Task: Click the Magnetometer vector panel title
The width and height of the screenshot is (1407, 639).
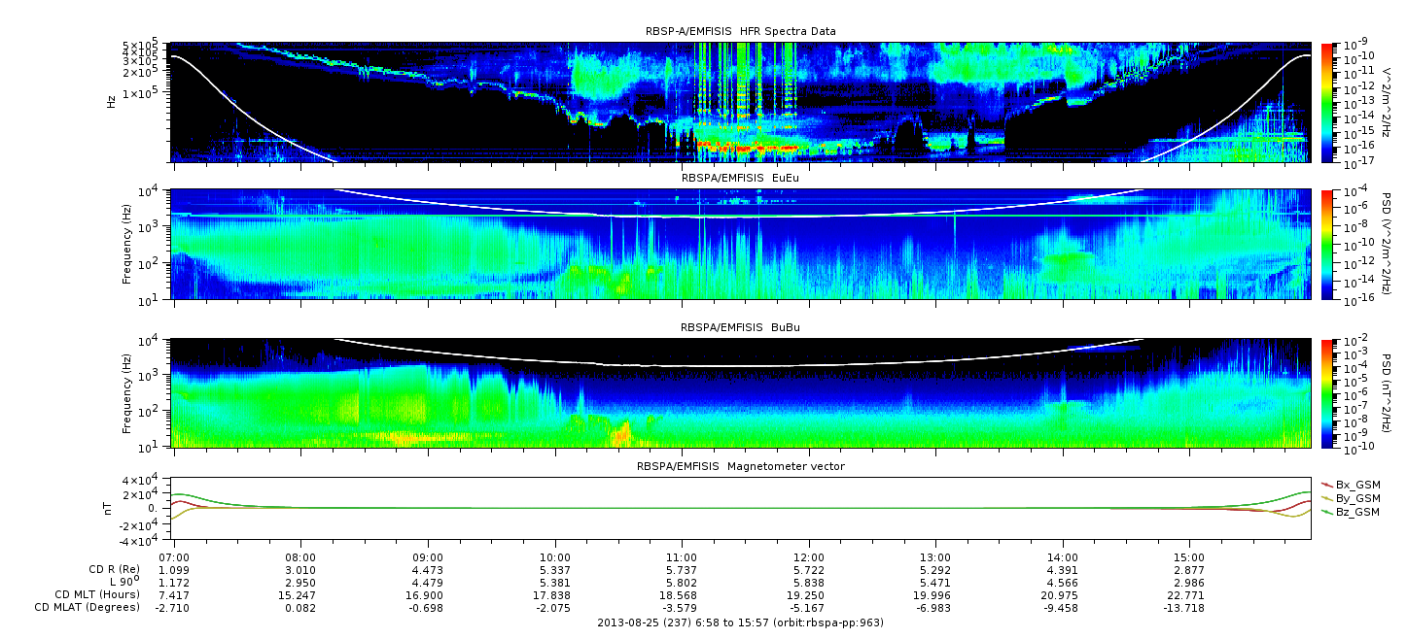Action: pyautogui.click(x=741, y=466)
